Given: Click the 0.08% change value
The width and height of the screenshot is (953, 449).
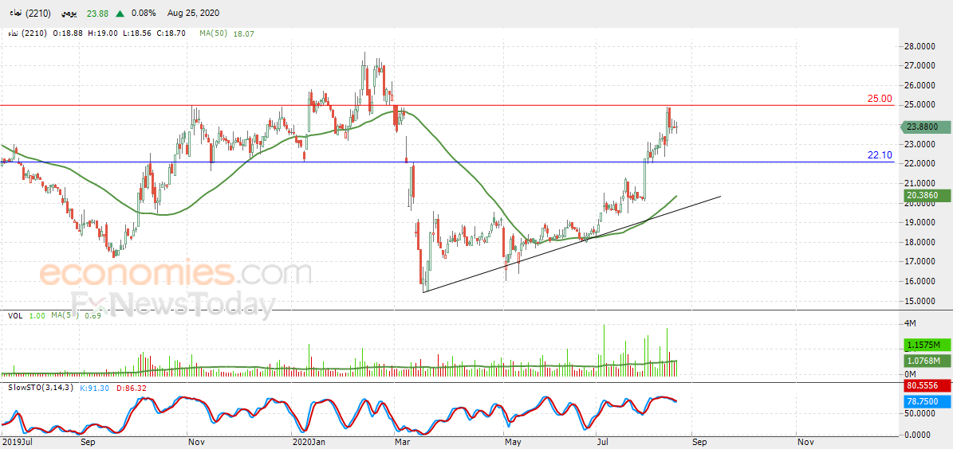Looking at the screenshot, I should coord(143,13).
